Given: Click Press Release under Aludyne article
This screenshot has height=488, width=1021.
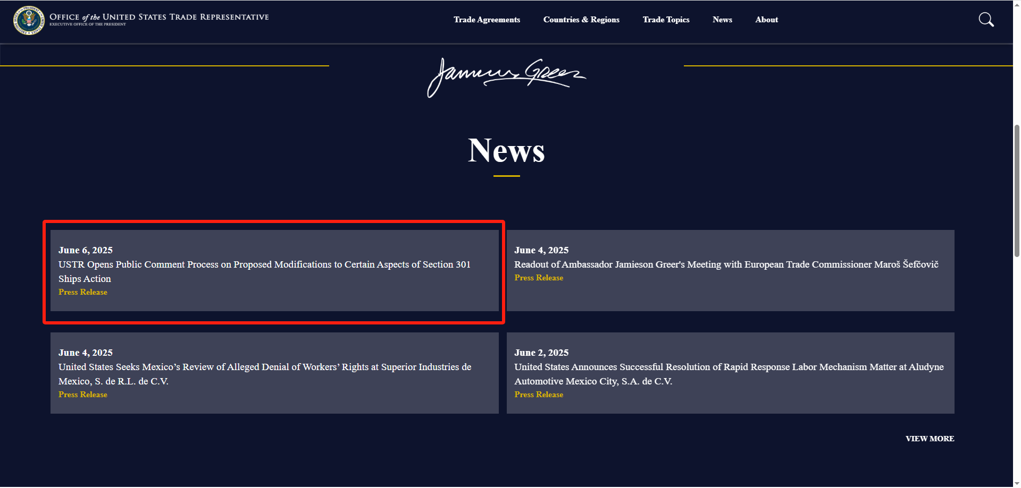Looking at the screenshot, I should click(539, 395).
